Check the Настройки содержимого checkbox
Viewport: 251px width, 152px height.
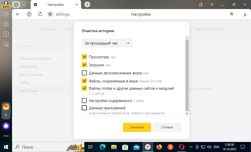[x=84, y=100]
